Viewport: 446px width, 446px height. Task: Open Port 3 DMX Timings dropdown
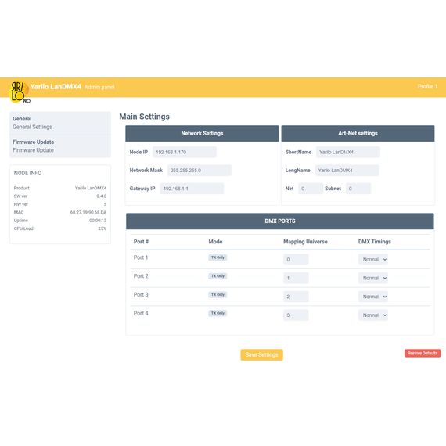pos(373,297)
